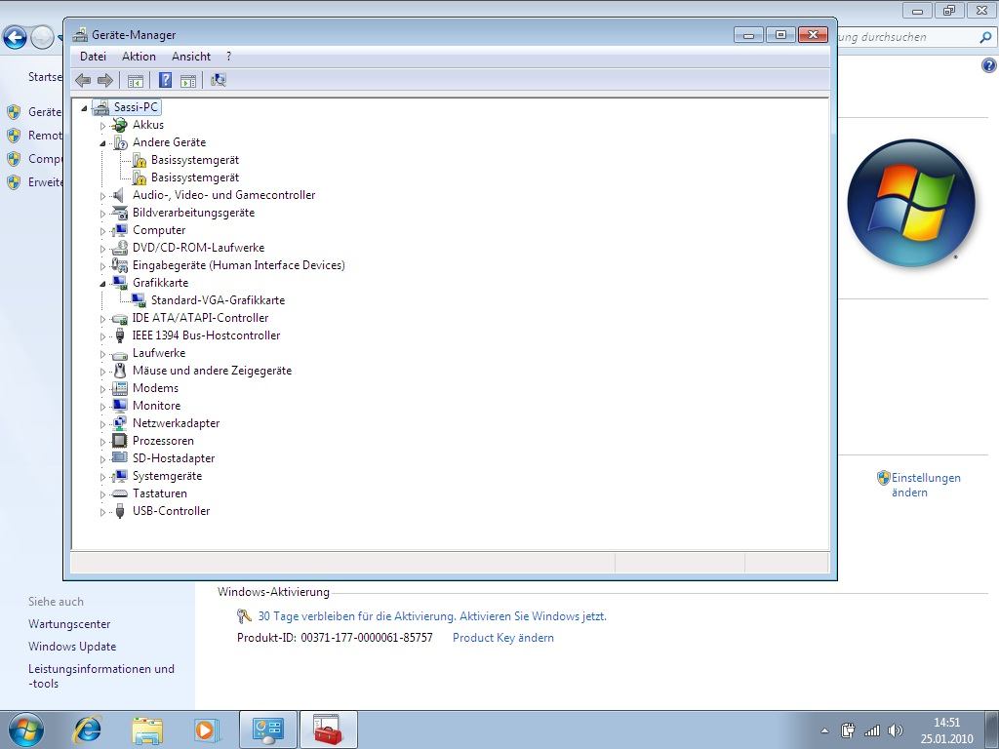Select the Akkus battery icon
This screenshot has height=749, width=999.
[119, 125]
